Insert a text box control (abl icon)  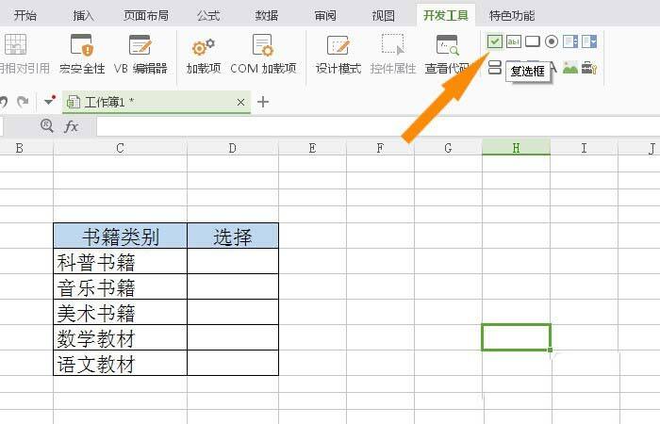(x=514, y=41)
